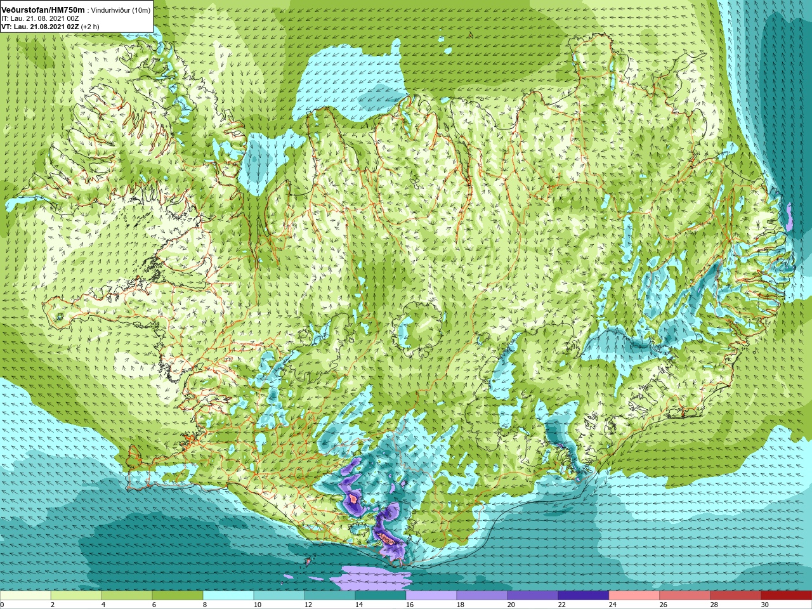The image size is (812, 609).
Task: Select the salmon 26–28 legend swatch
Action: click(x=685, y=595)
